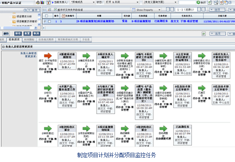Toggle 显示子文件夹中的条目 checkbox
The image size is (235, 162).
click(55, 10)
